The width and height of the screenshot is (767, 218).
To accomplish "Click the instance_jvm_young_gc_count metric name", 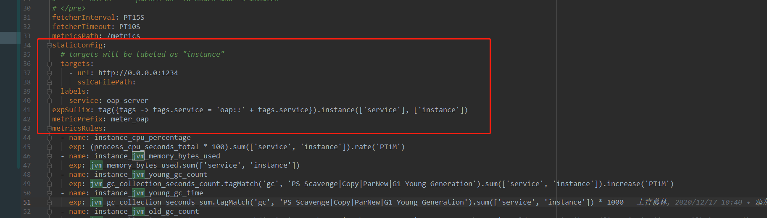I will tap(150, 174).
